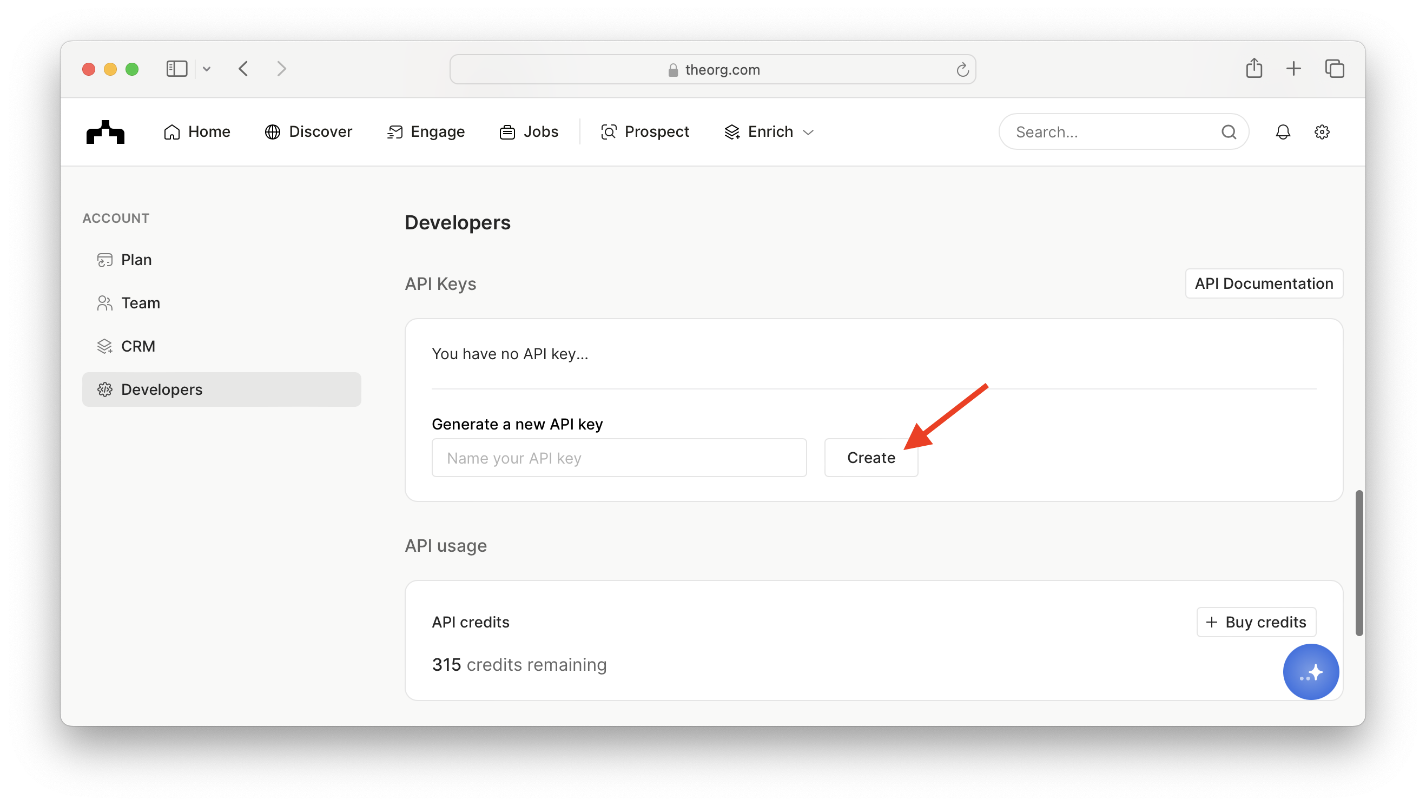Open notifications bell icon
This screenshot has height=806, width=1426.
(1283, 132)
